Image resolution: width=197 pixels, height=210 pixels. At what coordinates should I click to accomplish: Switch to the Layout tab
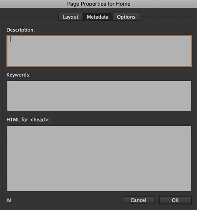[70, 17]
